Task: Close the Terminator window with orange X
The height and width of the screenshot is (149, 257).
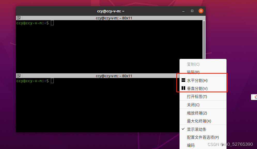Action: 201,11
